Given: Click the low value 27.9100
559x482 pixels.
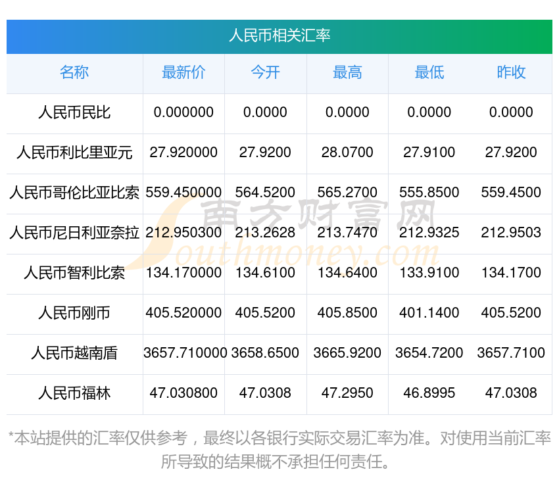Looking at the screenshot, I should pos(429,153).
